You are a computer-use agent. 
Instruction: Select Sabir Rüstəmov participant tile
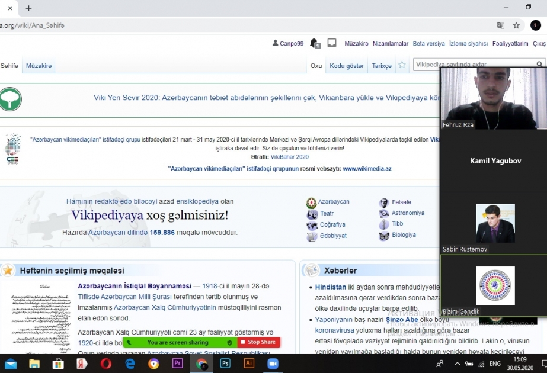[x=493, y=223]
